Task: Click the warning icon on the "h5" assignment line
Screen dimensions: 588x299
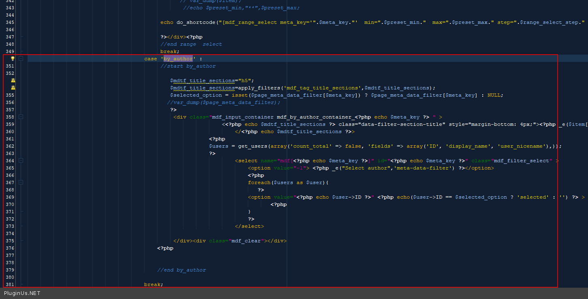Action: pos(13,81)
